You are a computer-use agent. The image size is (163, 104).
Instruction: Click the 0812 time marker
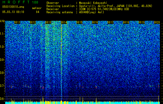33,22
